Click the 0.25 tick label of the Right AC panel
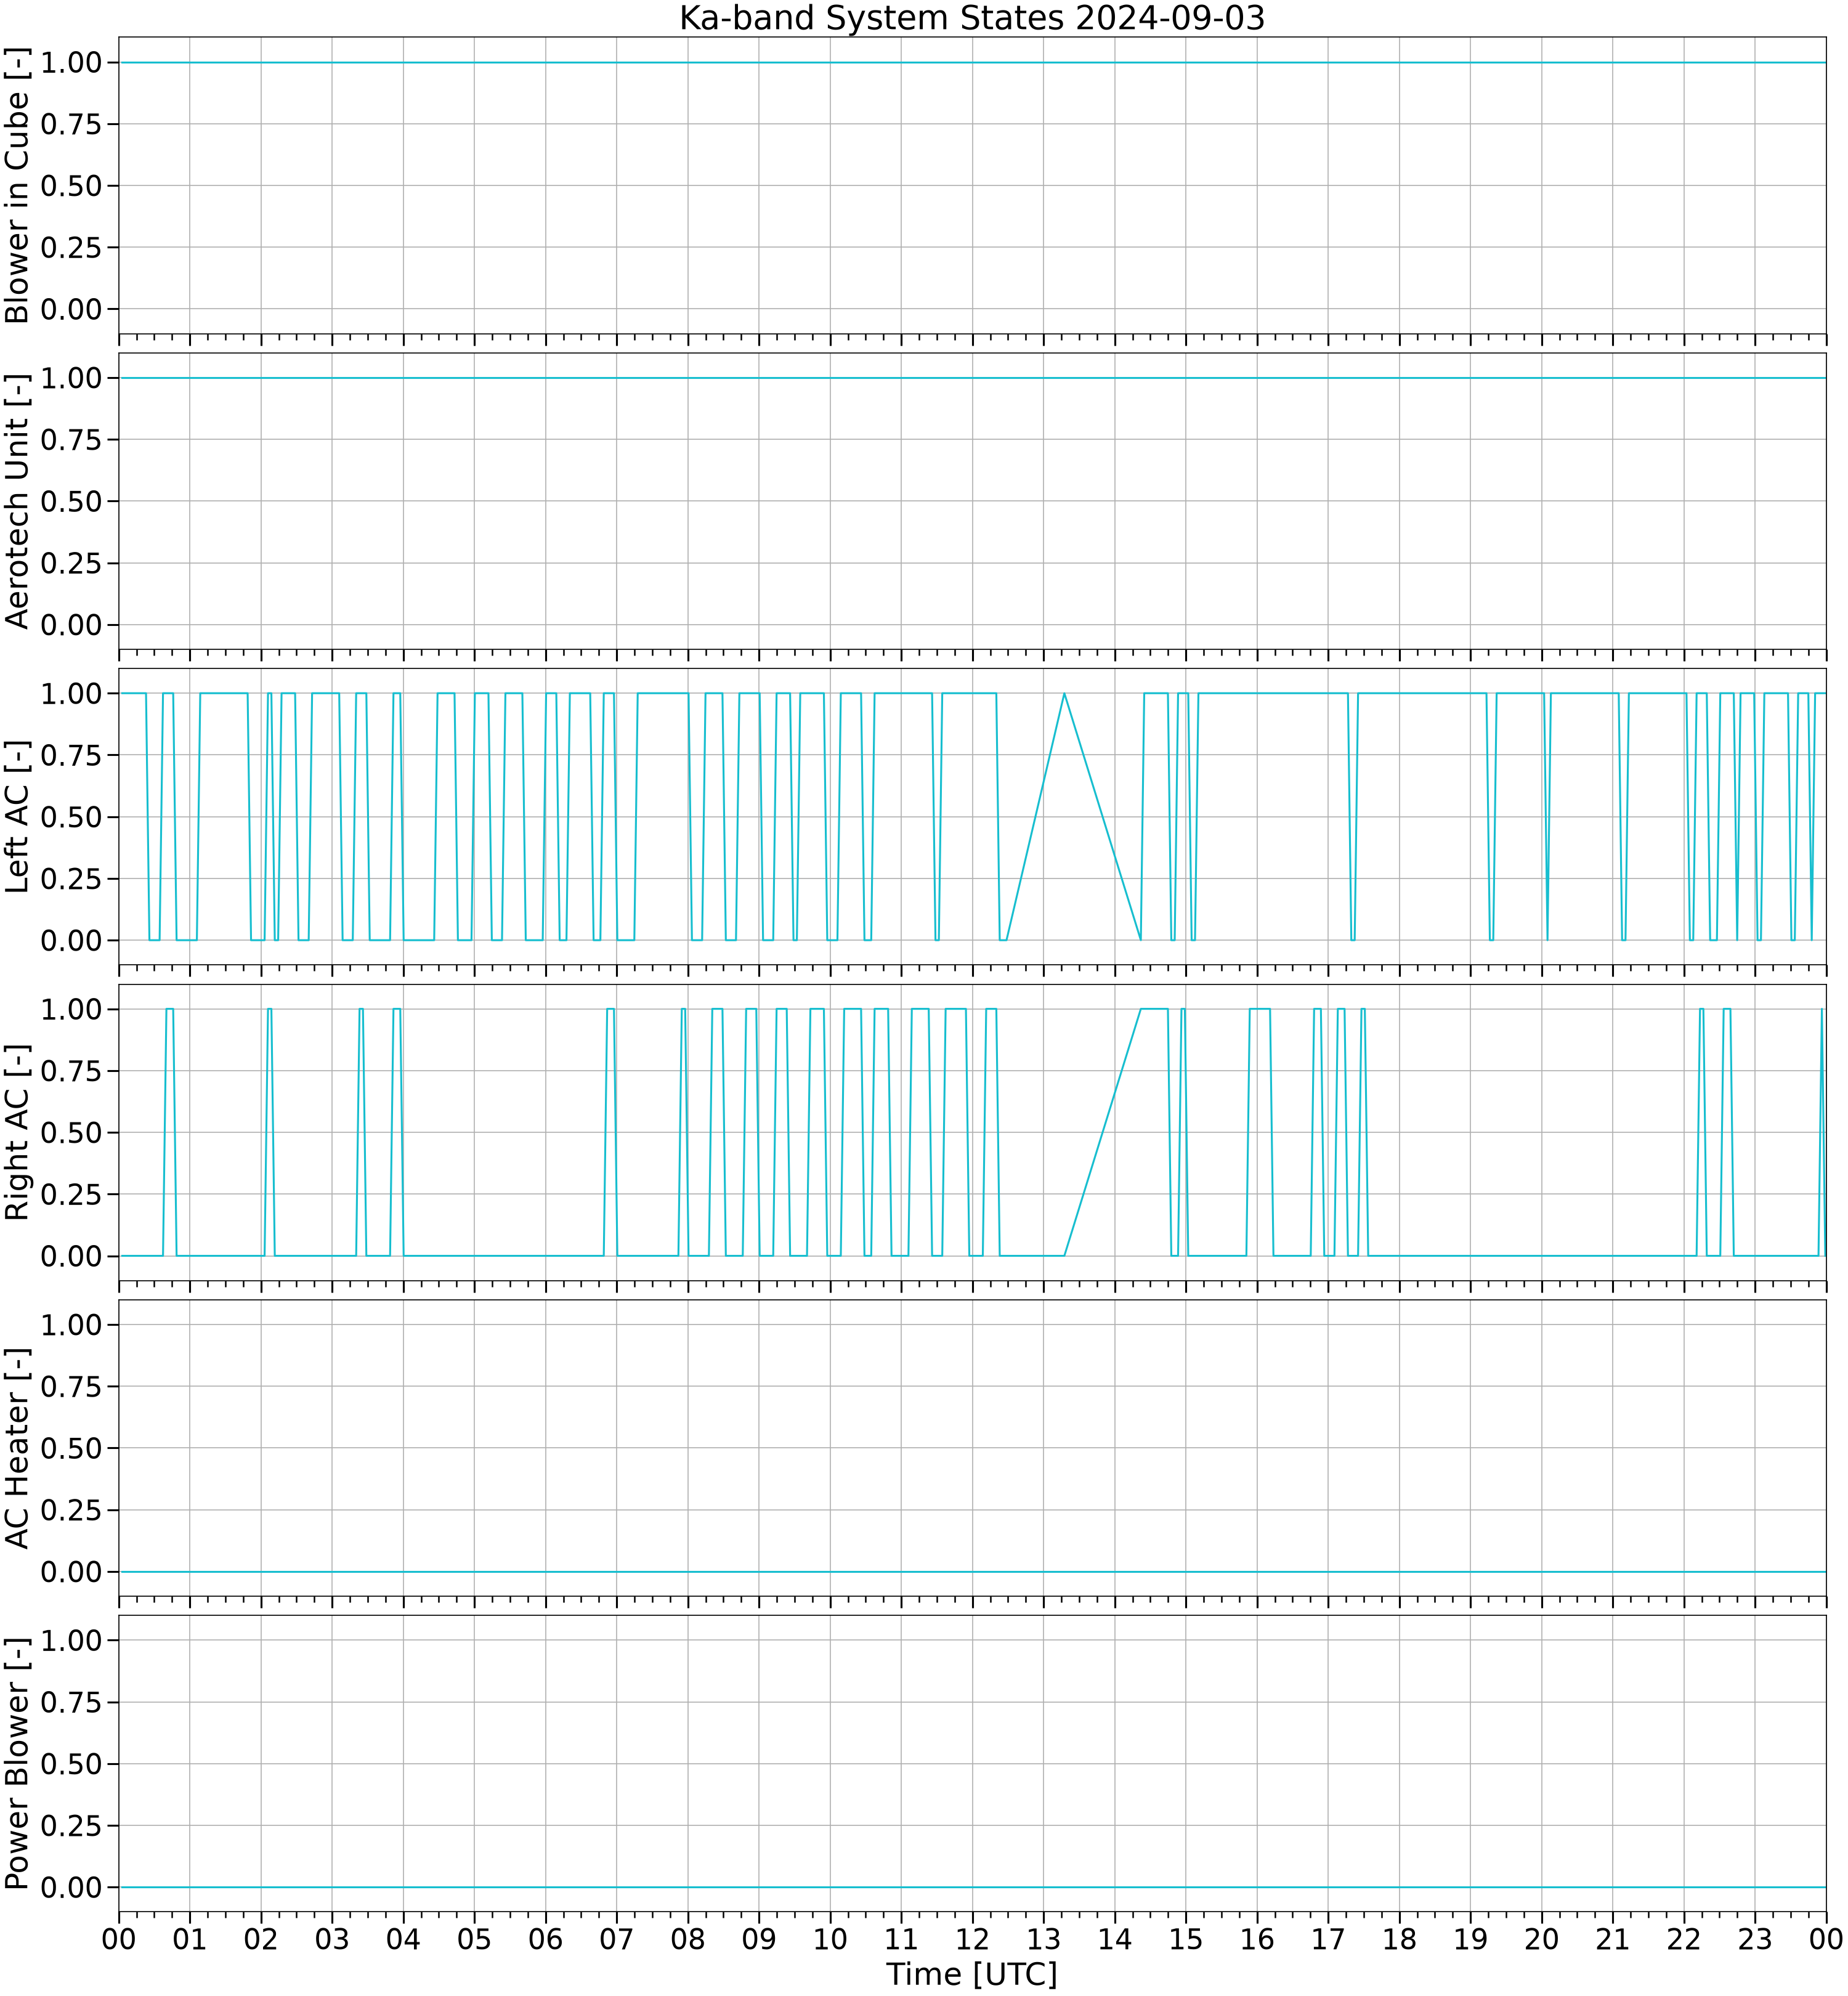This screenshot has height=1996, width=1848. tap(72, 1194)
